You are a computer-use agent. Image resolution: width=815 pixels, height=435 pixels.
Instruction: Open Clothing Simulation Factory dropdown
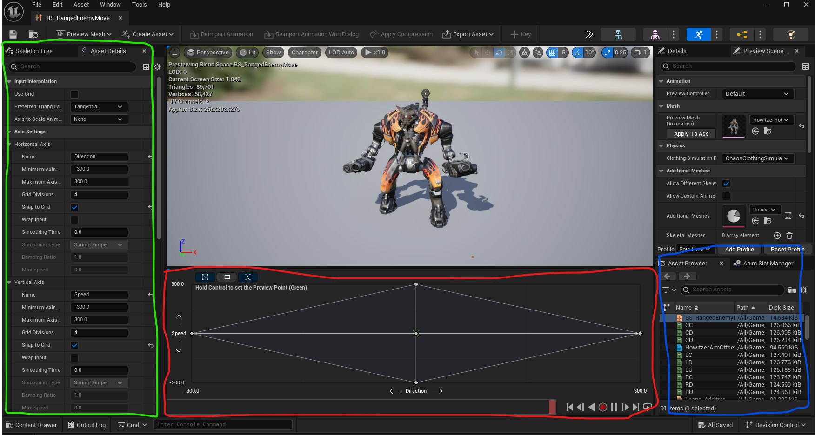pos(757,158)
